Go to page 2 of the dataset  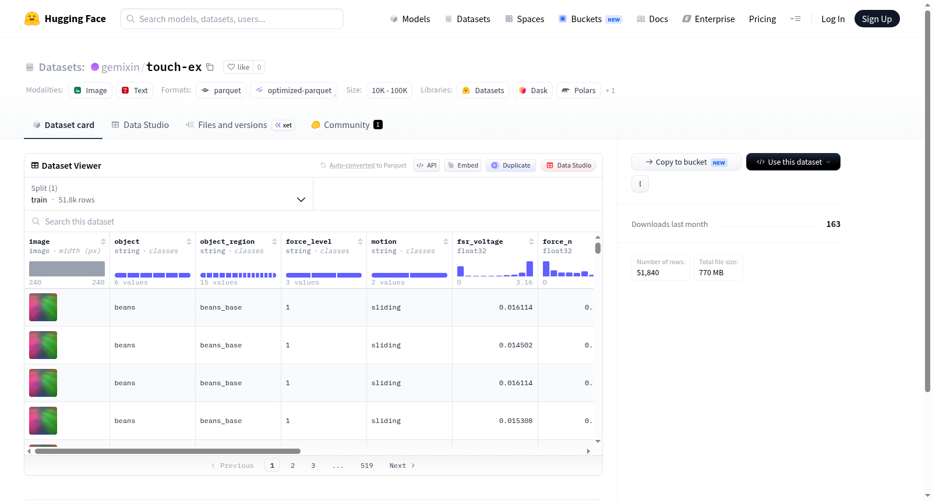292,466
